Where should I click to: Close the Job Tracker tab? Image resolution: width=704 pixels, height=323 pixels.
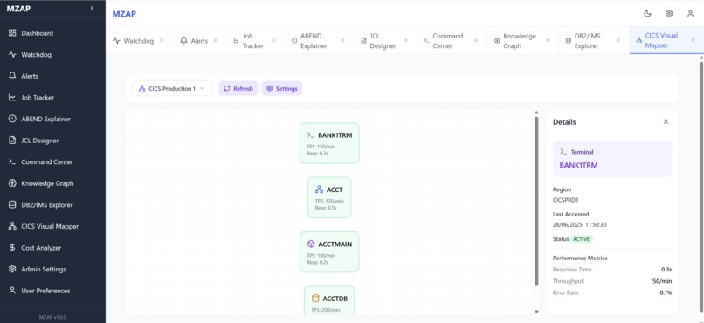coord(273,40)
